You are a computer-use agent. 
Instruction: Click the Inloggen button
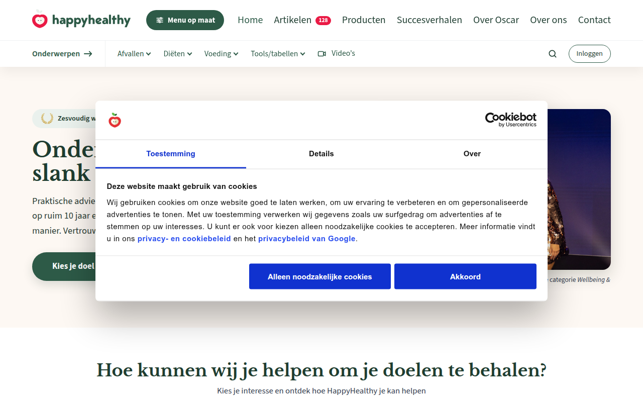tap(590, 54)
